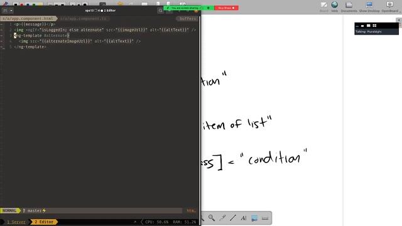The height and width of the screenshot is (226, 402).
Task: Click the html filetype indicator in statusline
Action: coord(191,211)
